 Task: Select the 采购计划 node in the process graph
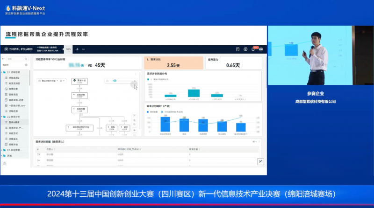(x=79, y=96)
